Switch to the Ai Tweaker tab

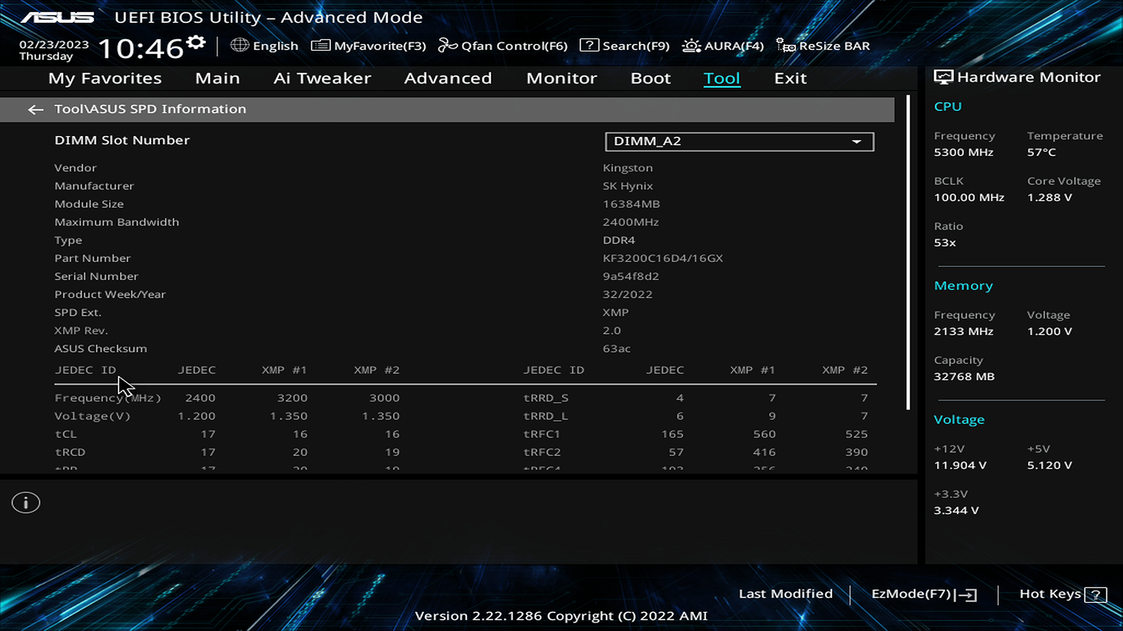[x=322, y=78]
